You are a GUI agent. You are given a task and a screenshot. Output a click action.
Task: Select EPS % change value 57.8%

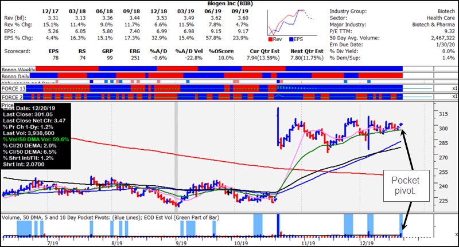213,38
